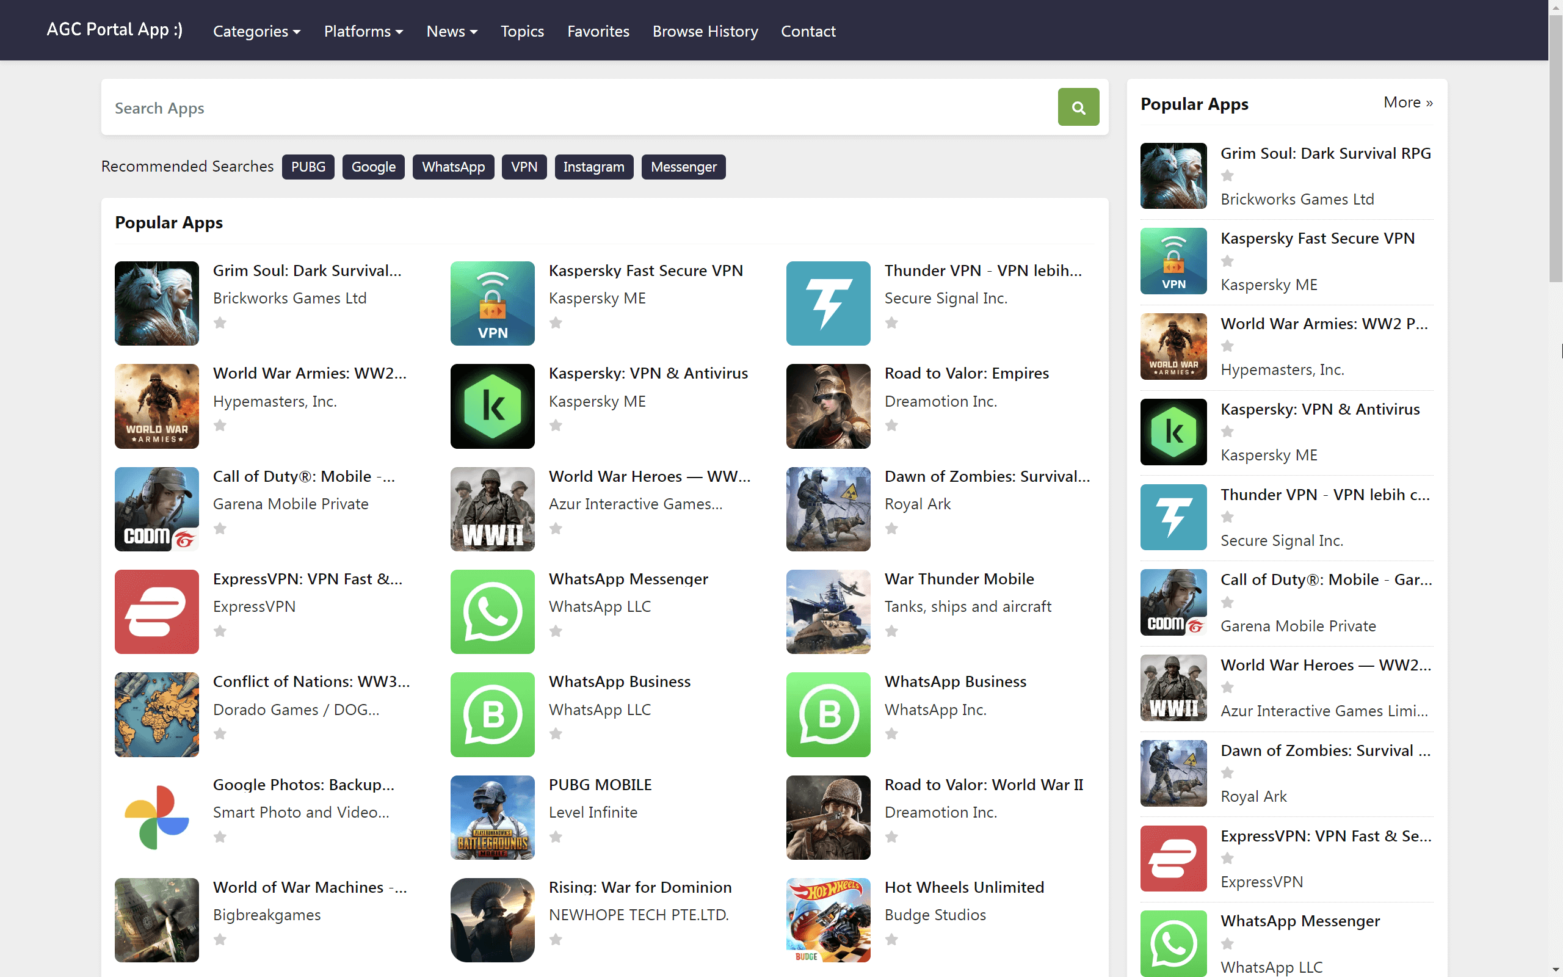
Task: Click 'Budge Studios' developer text
Action: point(935,915)
